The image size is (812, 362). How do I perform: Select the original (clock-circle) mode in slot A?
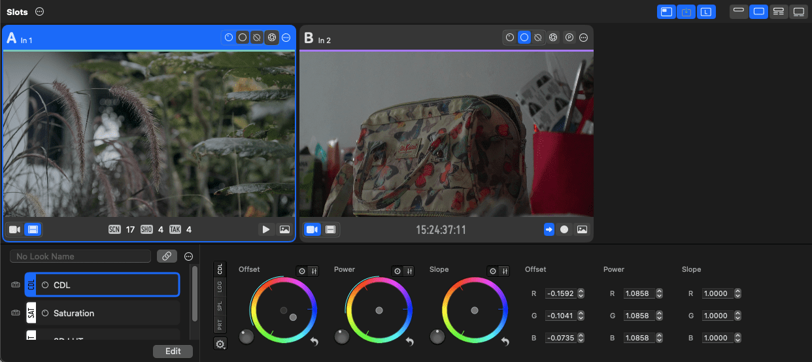229,38
